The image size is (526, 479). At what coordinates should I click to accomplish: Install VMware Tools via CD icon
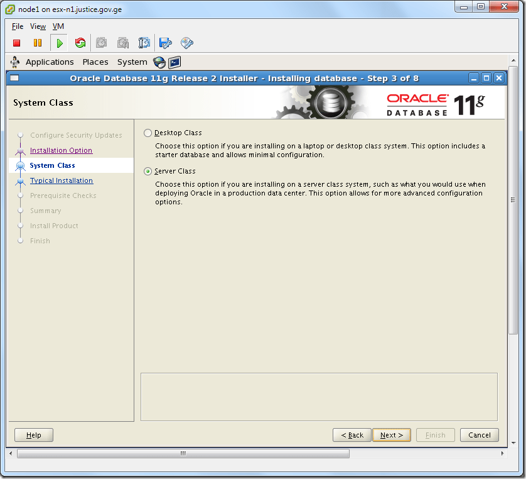pos(186,42)
